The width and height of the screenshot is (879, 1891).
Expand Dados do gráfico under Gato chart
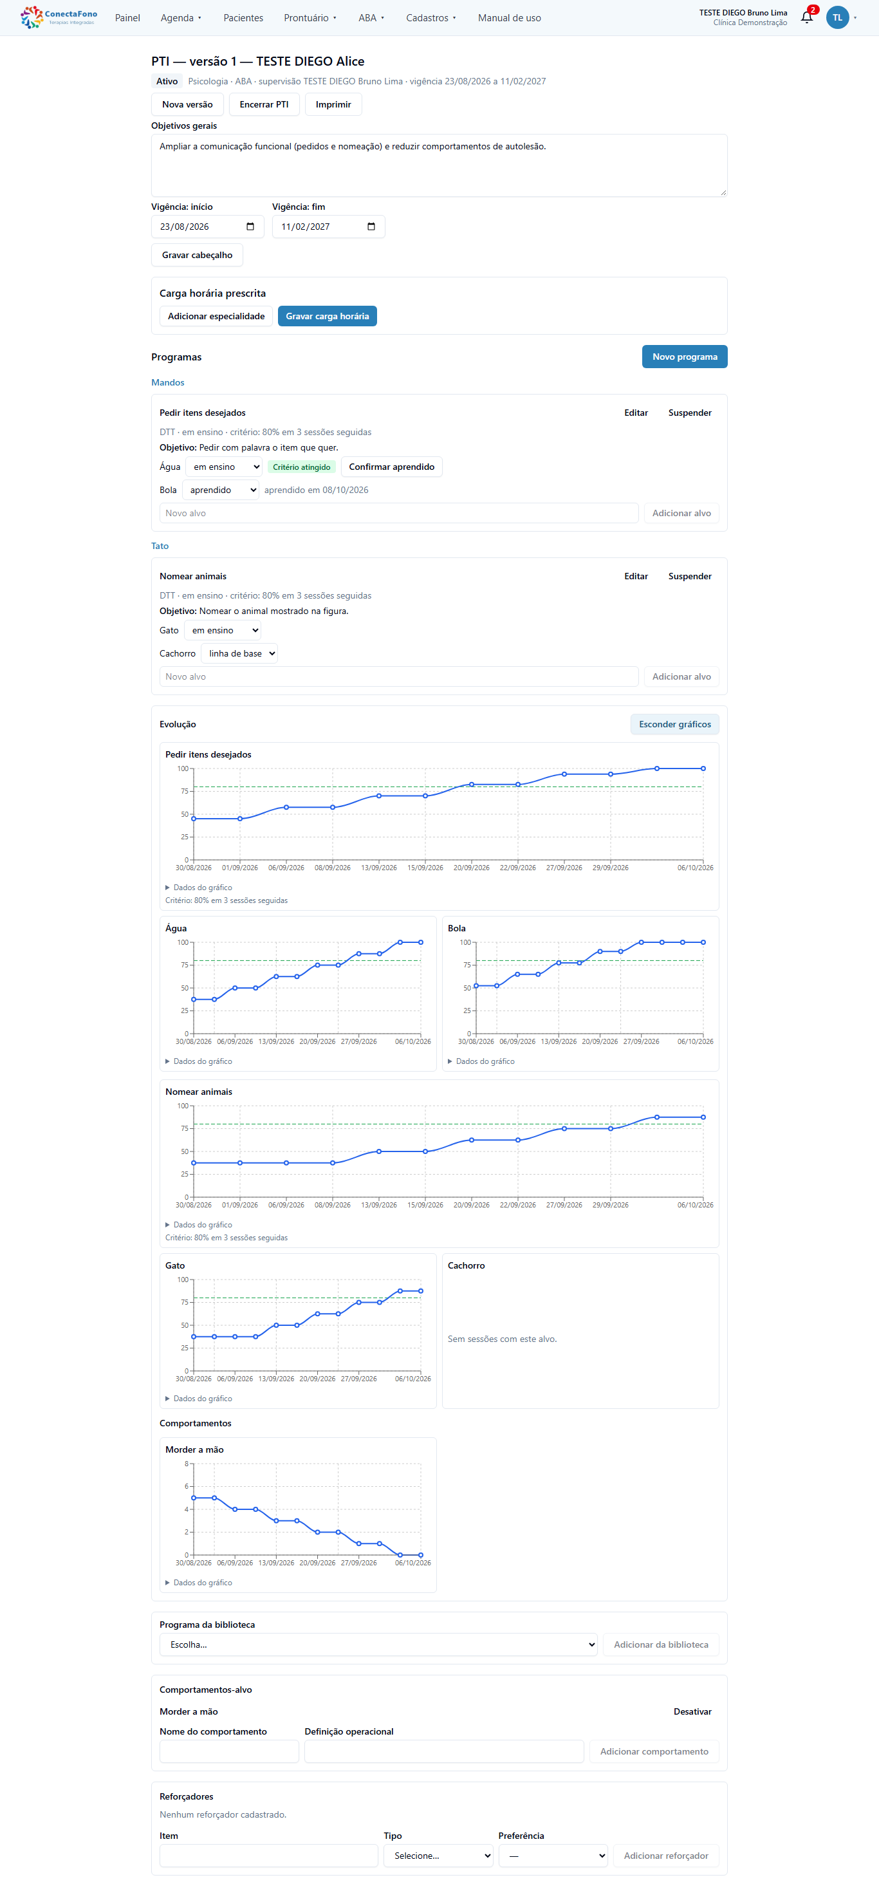(199, 1399)
